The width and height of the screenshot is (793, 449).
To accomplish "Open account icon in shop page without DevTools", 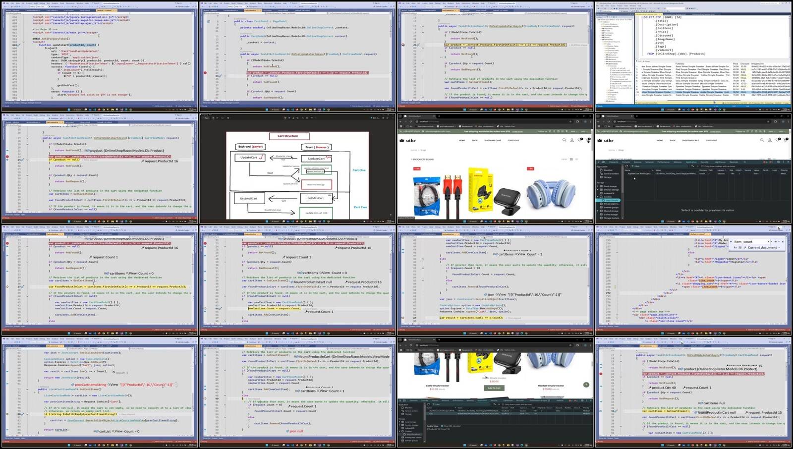I will click(x=571, y=140).
